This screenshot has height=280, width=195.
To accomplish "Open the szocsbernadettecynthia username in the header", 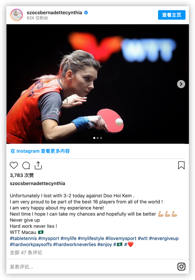I will (x=54, y=13).
